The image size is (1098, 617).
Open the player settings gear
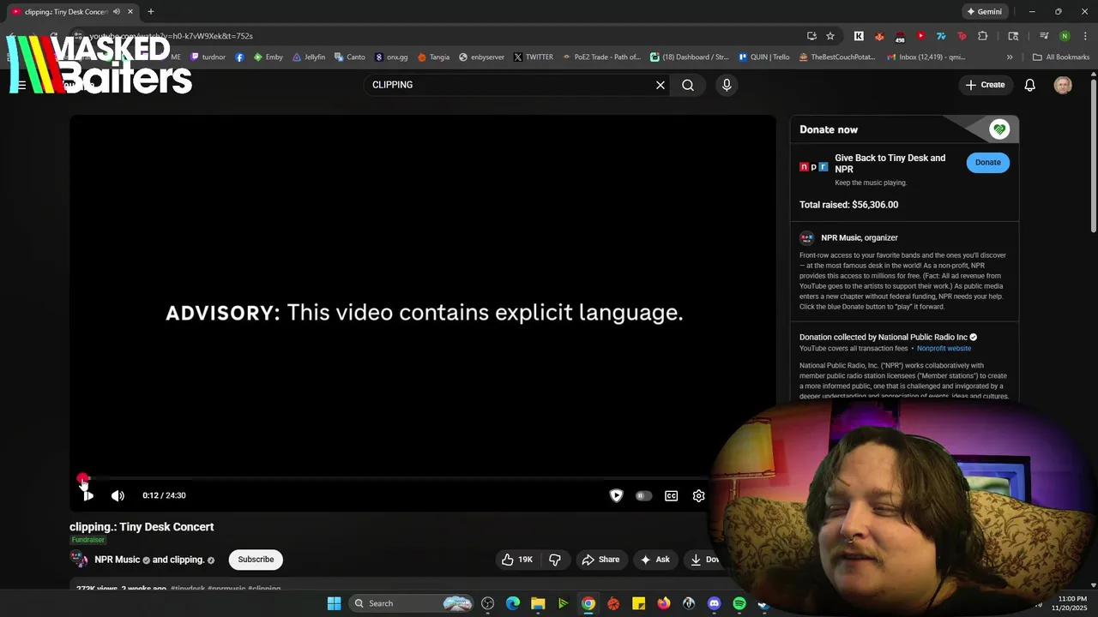pos(699,495)
